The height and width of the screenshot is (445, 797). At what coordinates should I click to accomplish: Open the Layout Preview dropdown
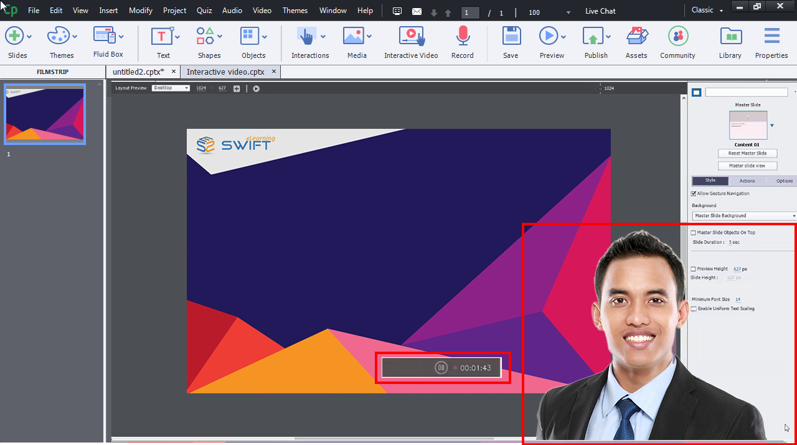pos(171,88)
